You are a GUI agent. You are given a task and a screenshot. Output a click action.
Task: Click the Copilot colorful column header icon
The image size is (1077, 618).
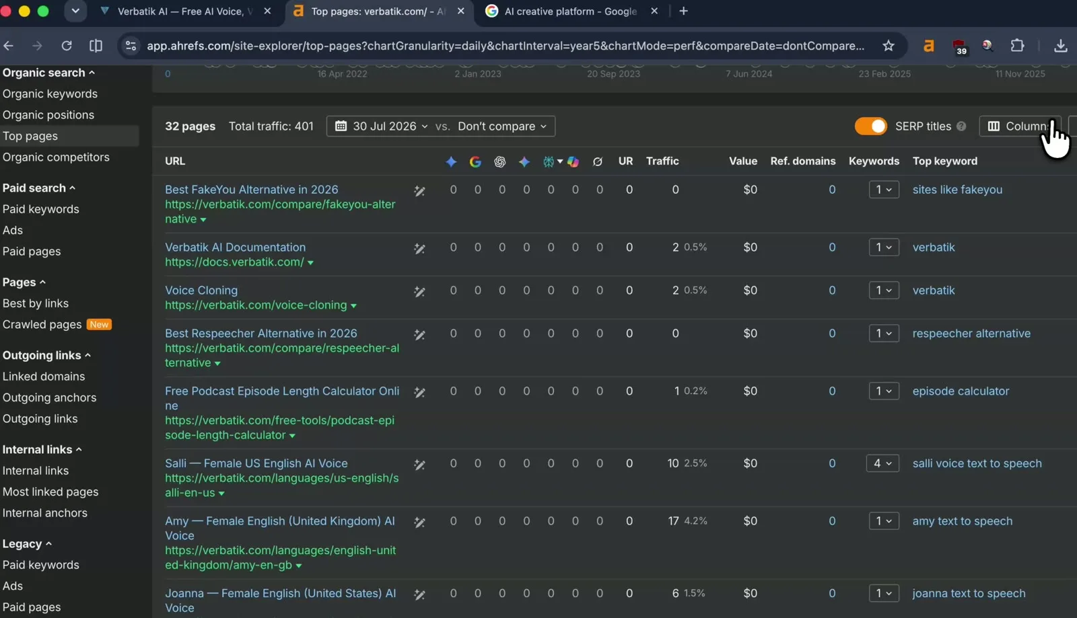pos(573,161)
